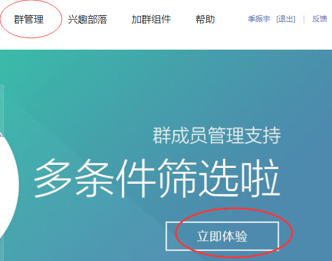Open the 反馈 feedback link
This screenshot has height=261, width=332.
tap(320, 19)
